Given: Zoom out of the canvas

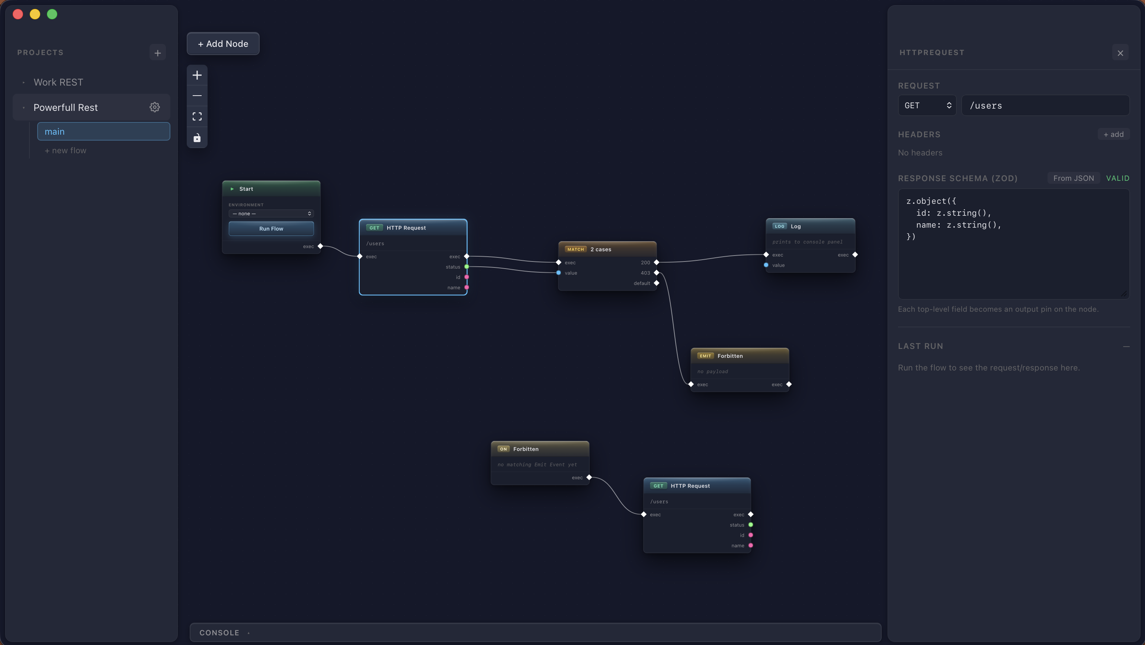Looking at the screenshot, I should click(x=197, y=96).
